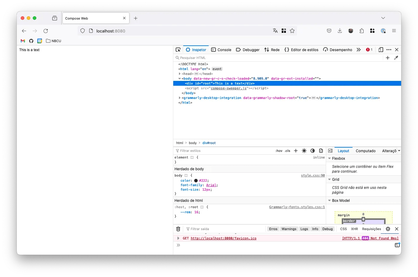This screenshot has width=418, height=277.
Task: Toggle XHR console filter
Action: [354, 229]
